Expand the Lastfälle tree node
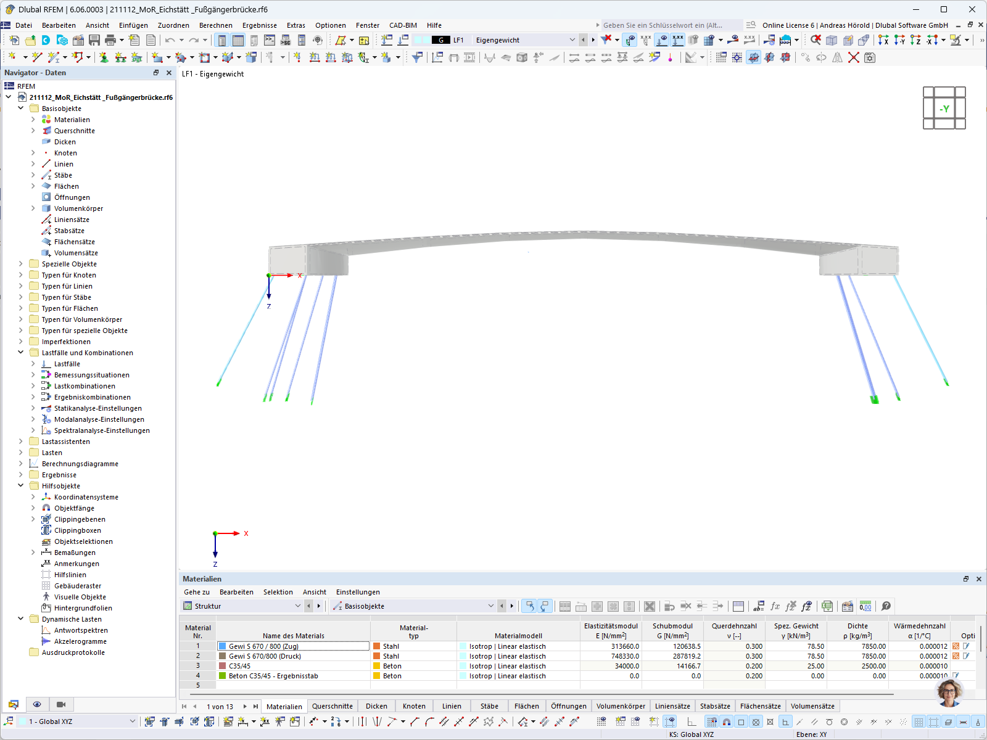The width and height of the screenshot is (987, 740). pyautogui.click(x=33, y=364)
